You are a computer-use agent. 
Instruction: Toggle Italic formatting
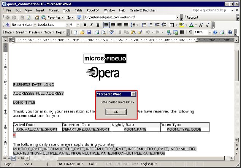tap(90, 25)
